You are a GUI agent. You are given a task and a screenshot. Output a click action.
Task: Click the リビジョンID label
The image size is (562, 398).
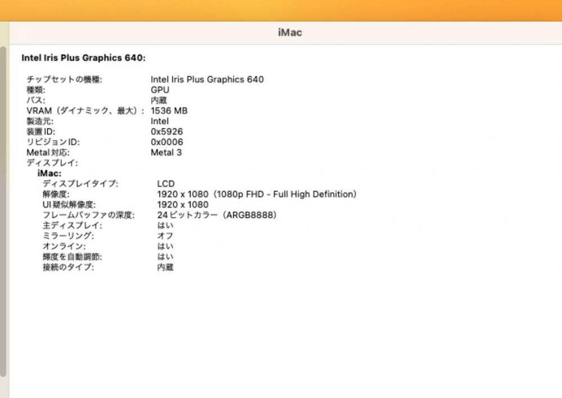(x=53, y=142)
